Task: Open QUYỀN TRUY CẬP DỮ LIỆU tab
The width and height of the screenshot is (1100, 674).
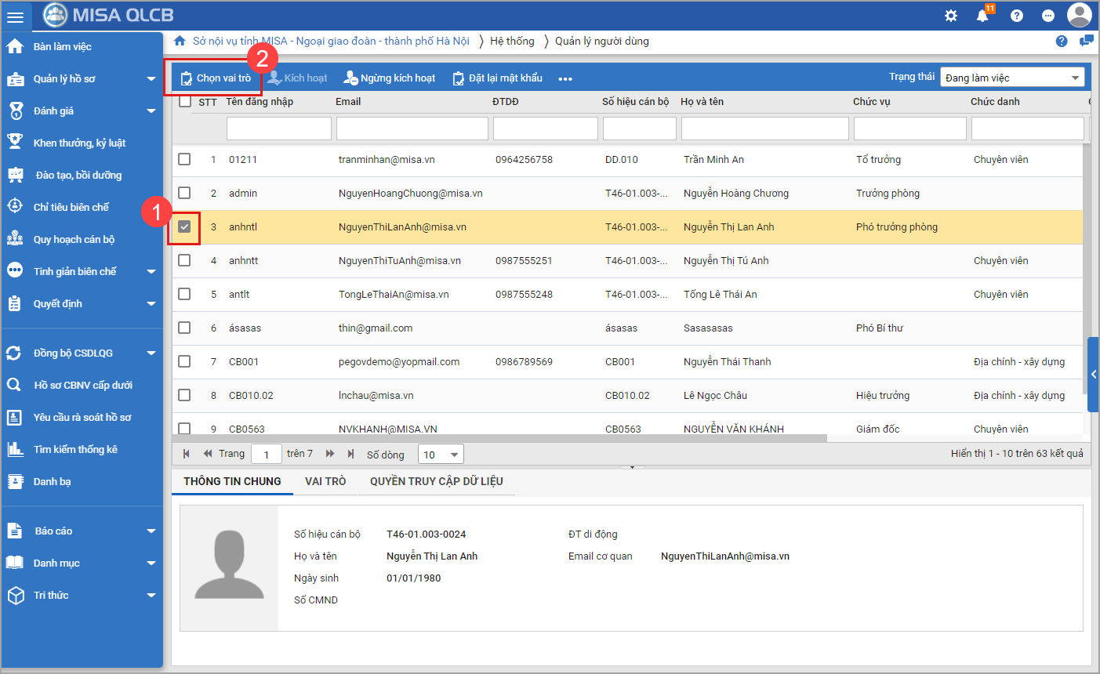Action: tap(436, 481)
